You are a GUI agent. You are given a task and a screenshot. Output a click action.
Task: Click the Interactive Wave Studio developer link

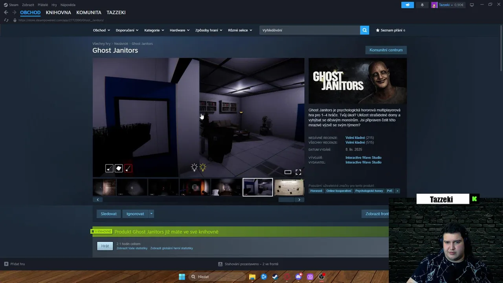(x=363, y=158)
